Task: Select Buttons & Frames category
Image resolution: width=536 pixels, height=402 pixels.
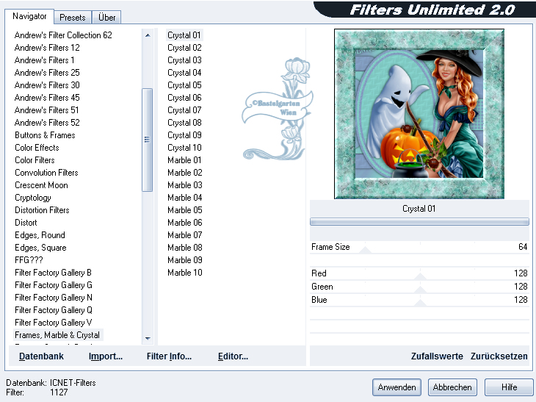Action: point(45,135)
